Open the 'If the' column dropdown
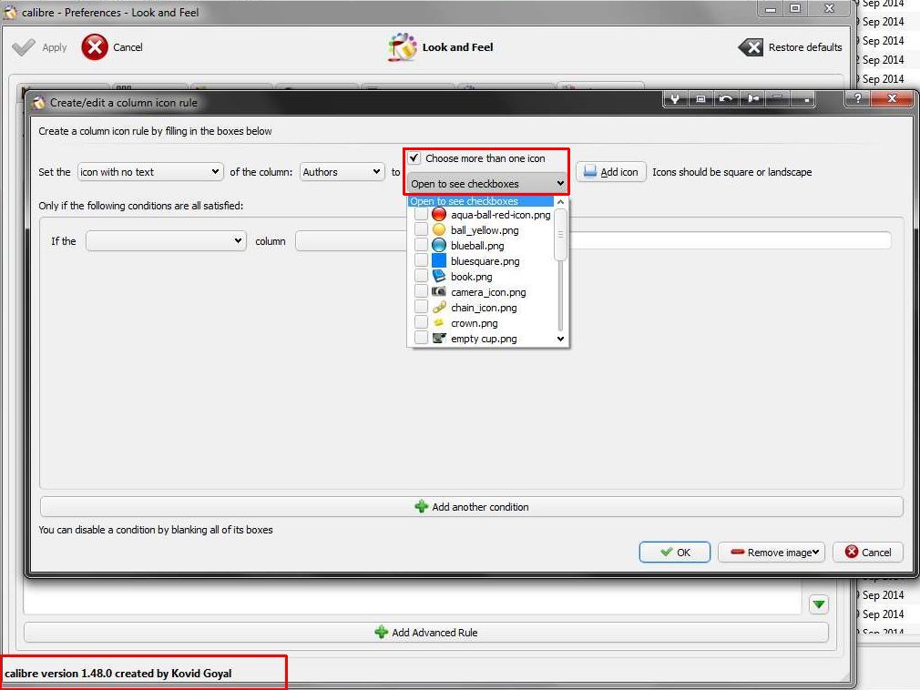Viewport: 920px width, 690px height. click(166, 241)
